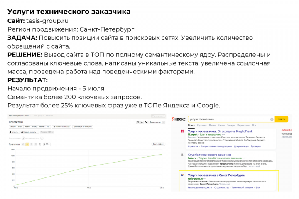Click the laabu.ru green URL
Image resolution: width=299 pixels, height=199 pixels.
tap(192, 158)
